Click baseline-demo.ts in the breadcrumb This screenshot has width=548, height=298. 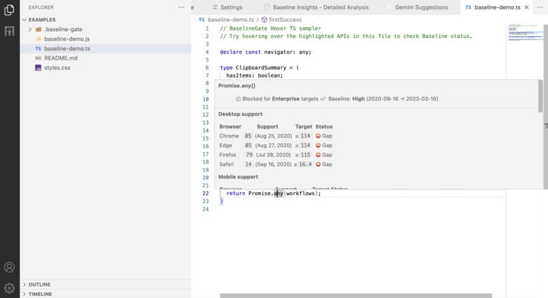point(230,20)
